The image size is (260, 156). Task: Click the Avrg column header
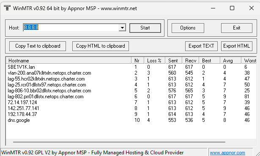[x=231, y=61]
